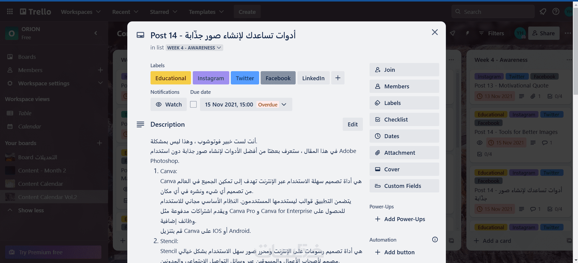Add a Checklist to the card
The width and height of the screenshot is (578, 263).
[x=404, y=119]
